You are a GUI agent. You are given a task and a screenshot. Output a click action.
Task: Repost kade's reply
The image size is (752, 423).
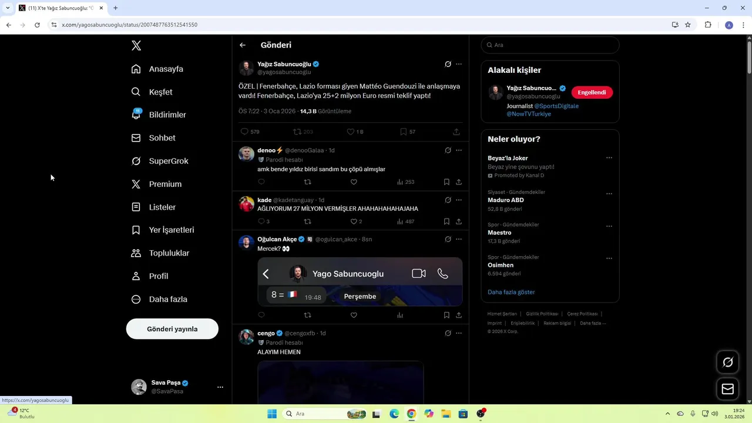tap(307, 221)
